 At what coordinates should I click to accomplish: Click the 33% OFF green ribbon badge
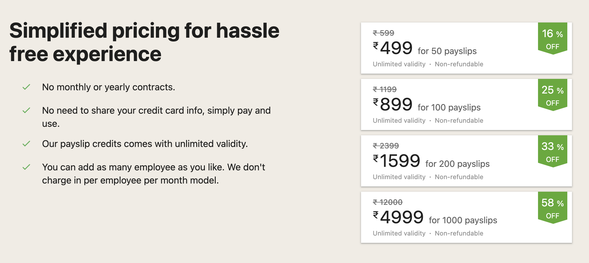(x=553, y=151)
